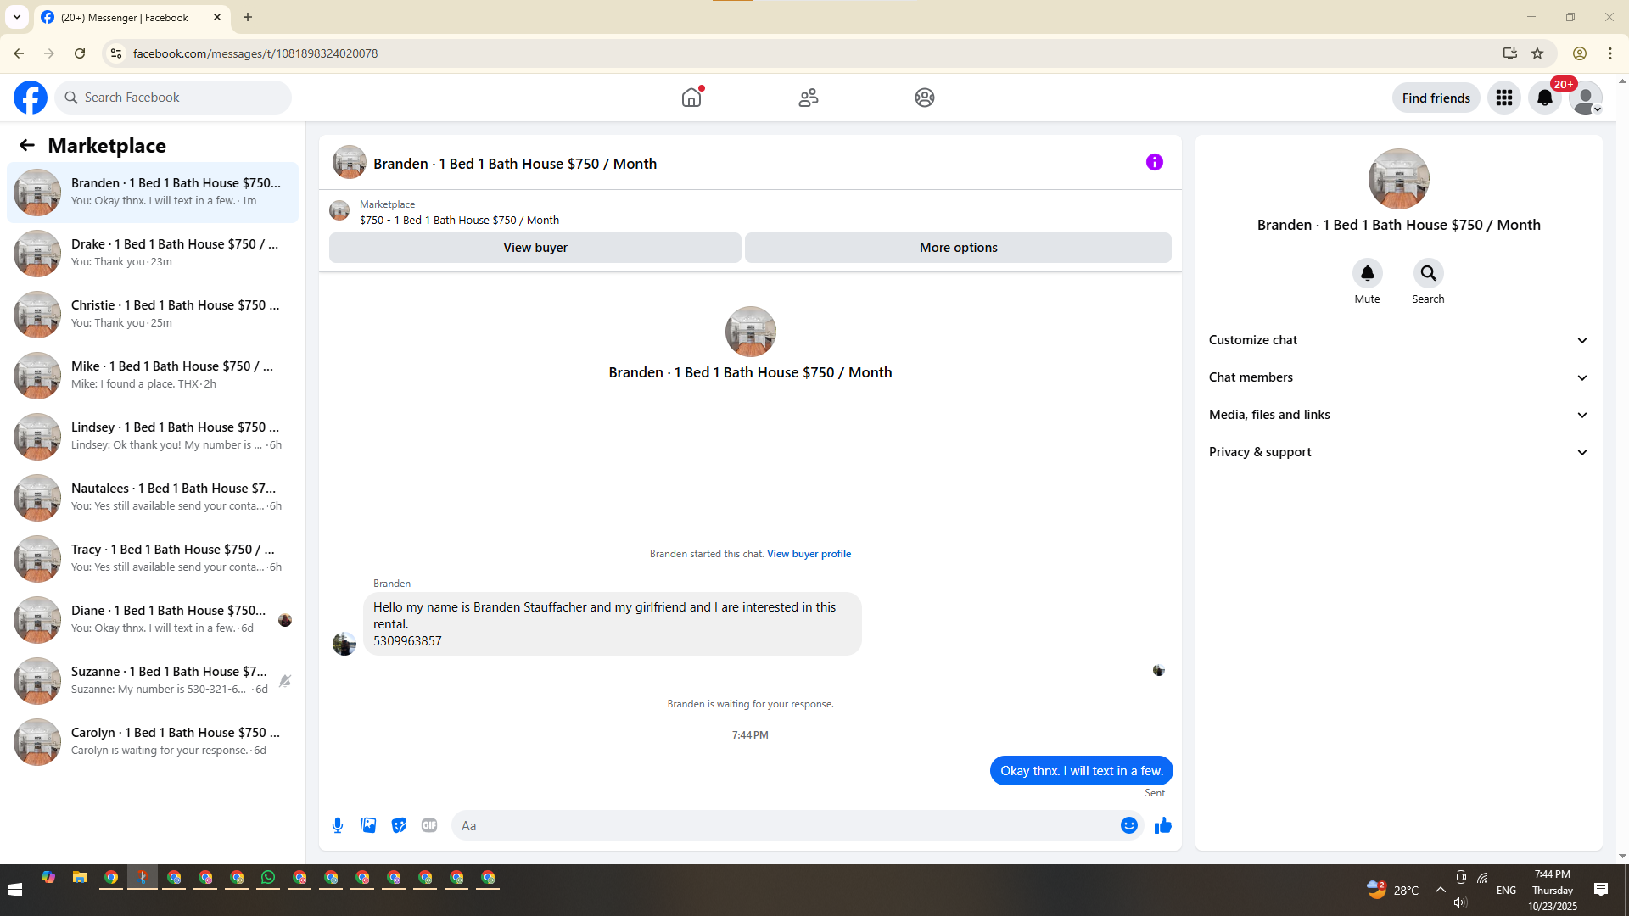
Task: Open the View buyer profile link
Action: (809, 554)
